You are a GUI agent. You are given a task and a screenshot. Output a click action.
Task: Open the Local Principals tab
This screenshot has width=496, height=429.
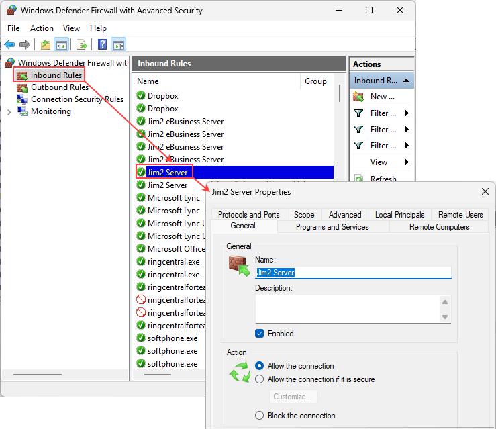[x=399, y=215]
